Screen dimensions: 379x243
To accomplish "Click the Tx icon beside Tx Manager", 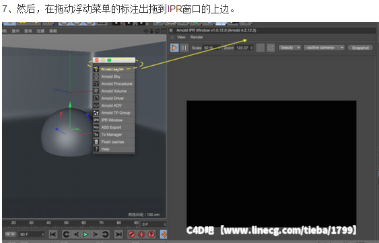I will pyautogui.click(x=96, y=134).
